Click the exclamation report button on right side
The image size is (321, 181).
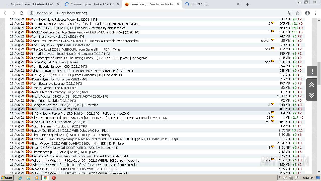click(312, 71)
